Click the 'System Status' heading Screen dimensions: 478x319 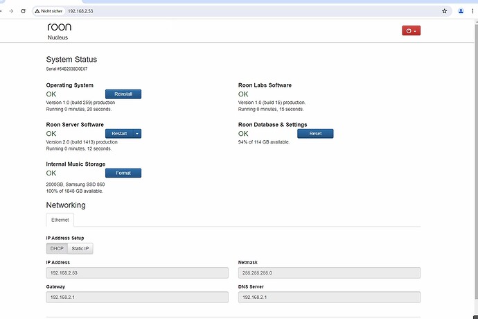pyautogui.click(x=71, y=59)
